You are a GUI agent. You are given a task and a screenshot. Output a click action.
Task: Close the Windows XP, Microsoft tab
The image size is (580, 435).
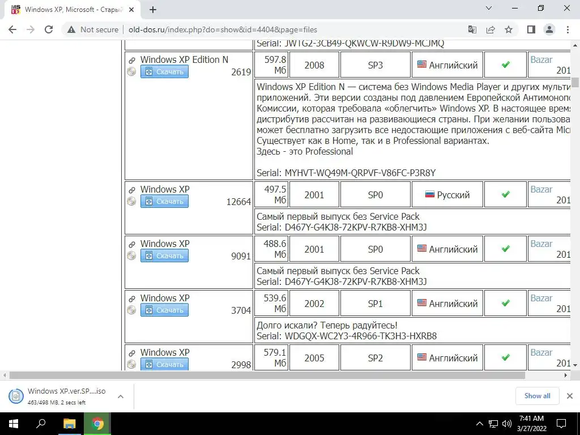point(131,10)
